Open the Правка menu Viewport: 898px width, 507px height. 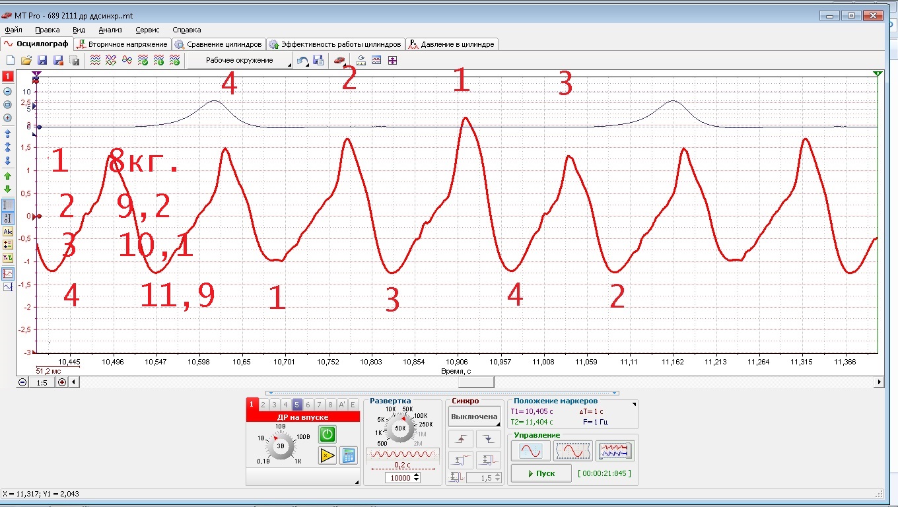point(48,30)
